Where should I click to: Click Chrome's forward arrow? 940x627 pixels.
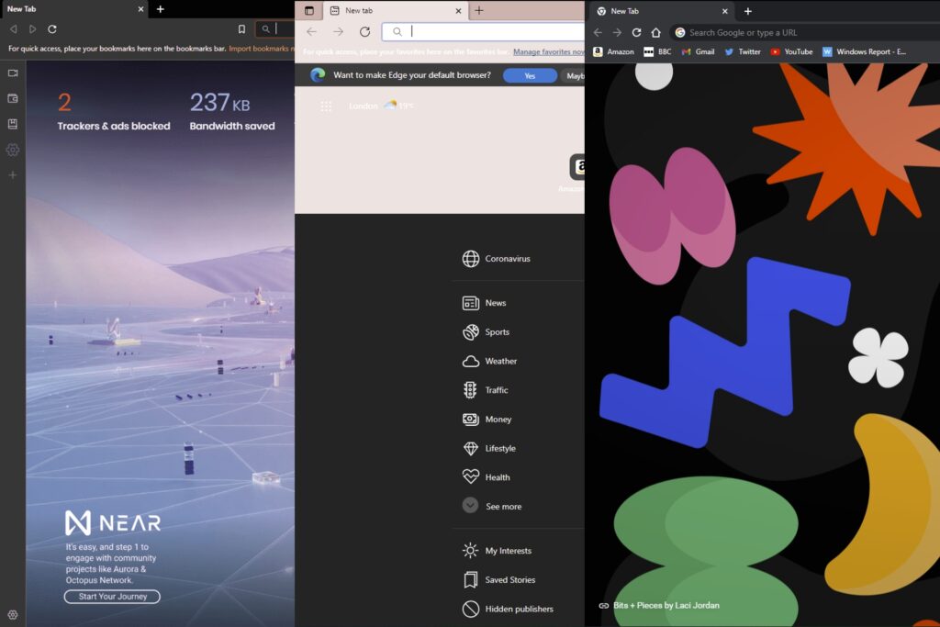point(617,32)
